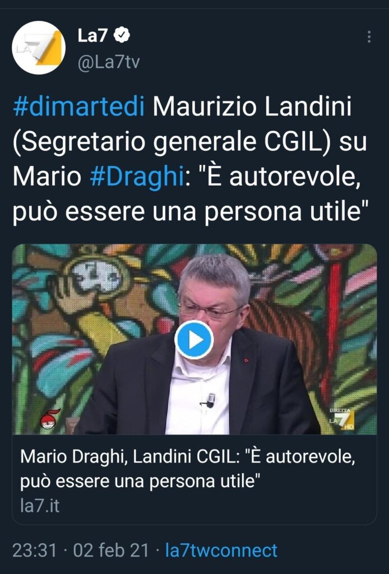Click Landini's face in the video thumbnail

[211, 300]
